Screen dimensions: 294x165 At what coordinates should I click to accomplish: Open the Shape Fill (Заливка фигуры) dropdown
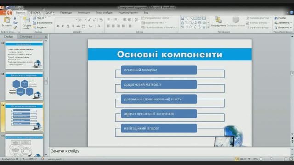258,18
